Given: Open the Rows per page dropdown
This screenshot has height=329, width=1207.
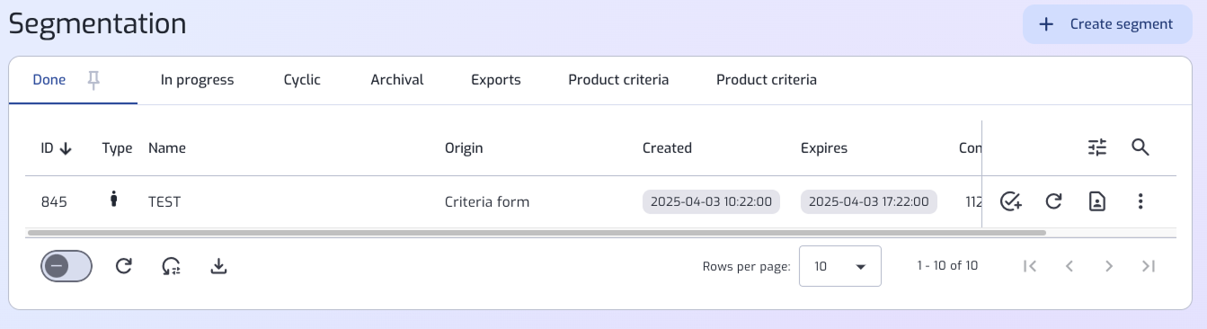Looking at the screenshot, I should pyautogui.click(x=840, y=266).
